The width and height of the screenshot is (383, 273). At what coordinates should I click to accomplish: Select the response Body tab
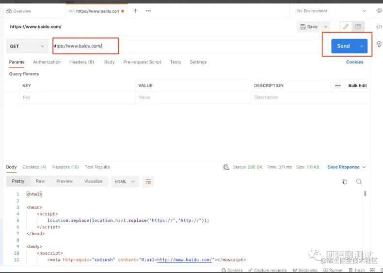click(11, 167)
